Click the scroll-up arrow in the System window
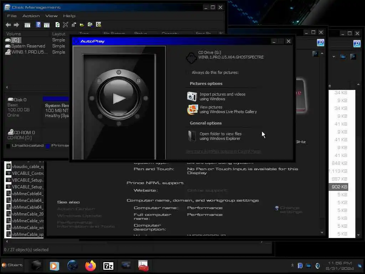The height and width of the screenshot is (274, 365). (322, 54)
